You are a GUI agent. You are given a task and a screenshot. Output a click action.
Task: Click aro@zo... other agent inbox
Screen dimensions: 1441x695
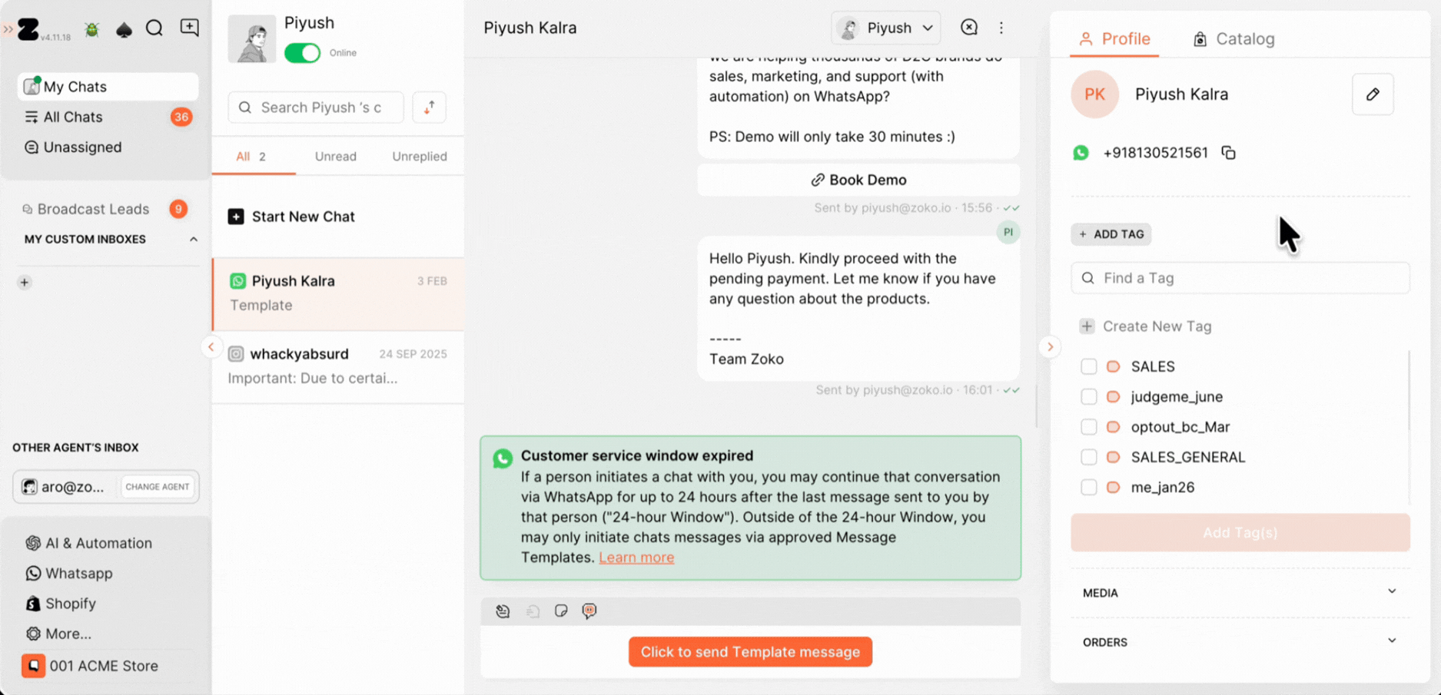click(66, 487)
